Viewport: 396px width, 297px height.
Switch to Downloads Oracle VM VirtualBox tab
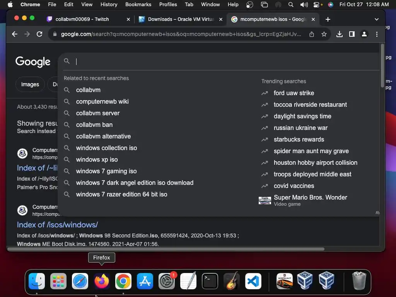pos(181,19)
